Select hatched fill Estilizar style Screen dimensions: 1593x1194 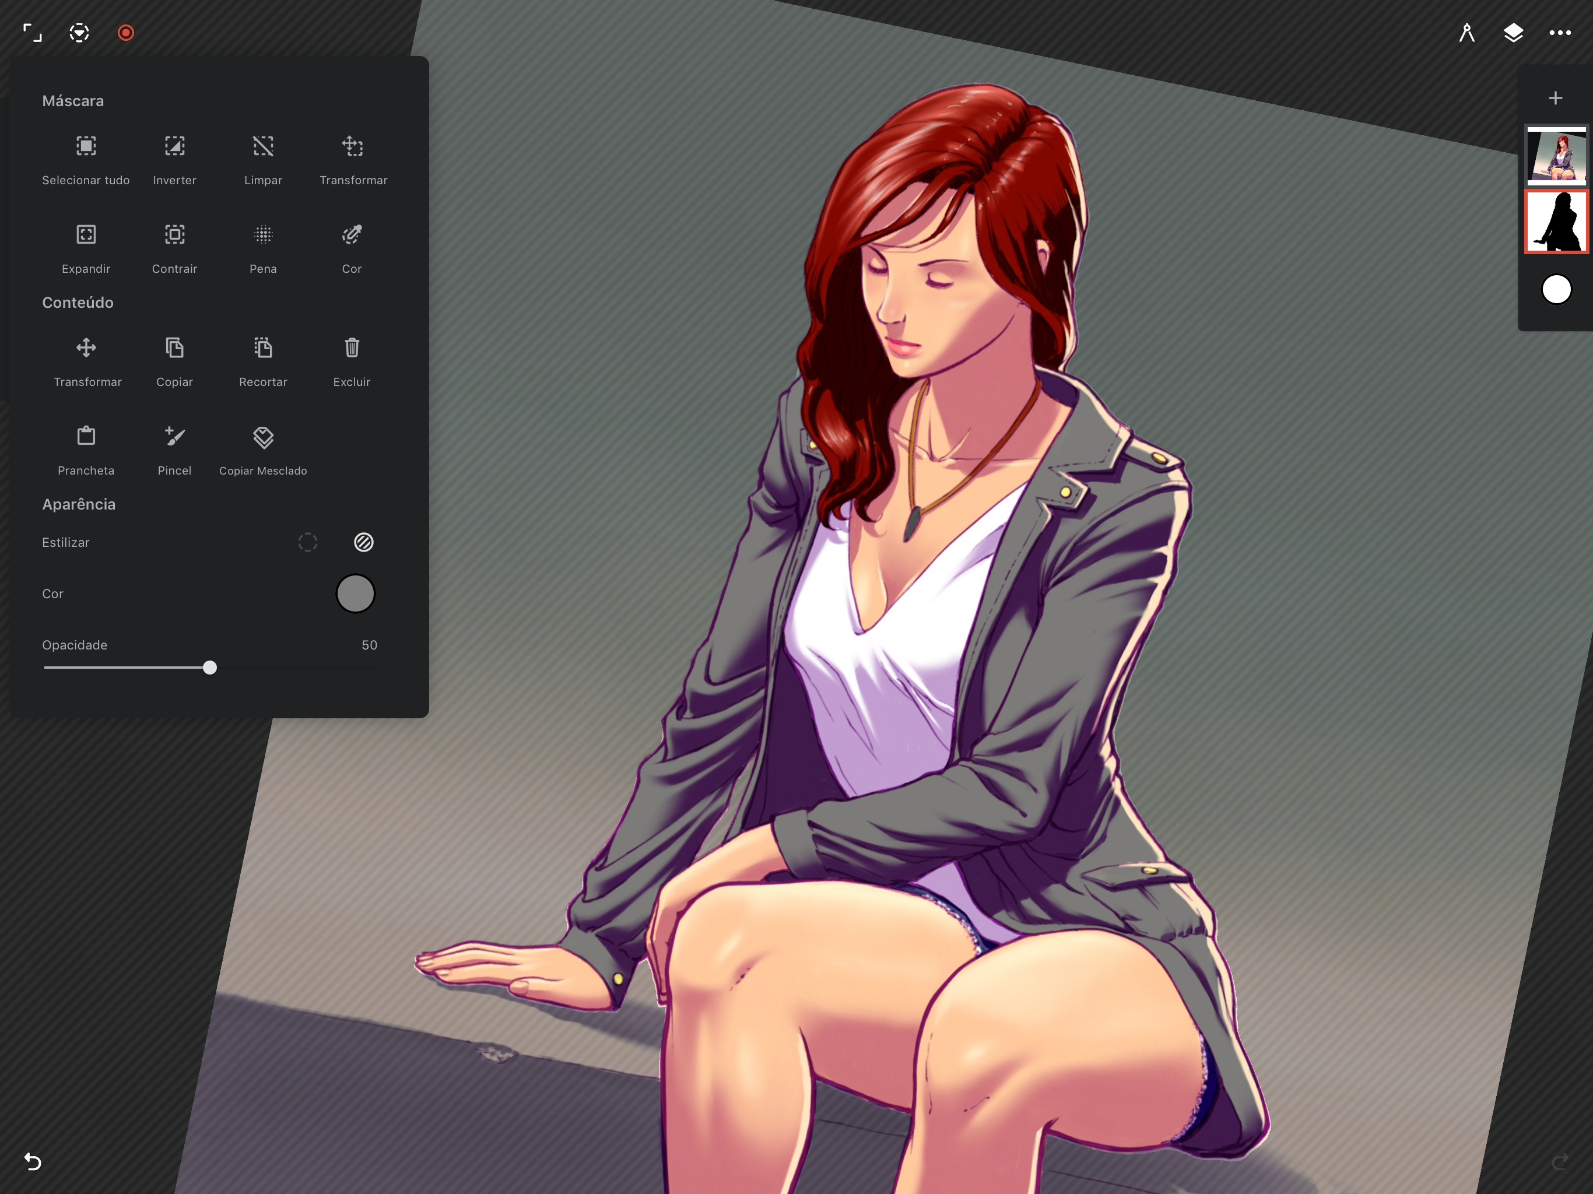point(364,542)
